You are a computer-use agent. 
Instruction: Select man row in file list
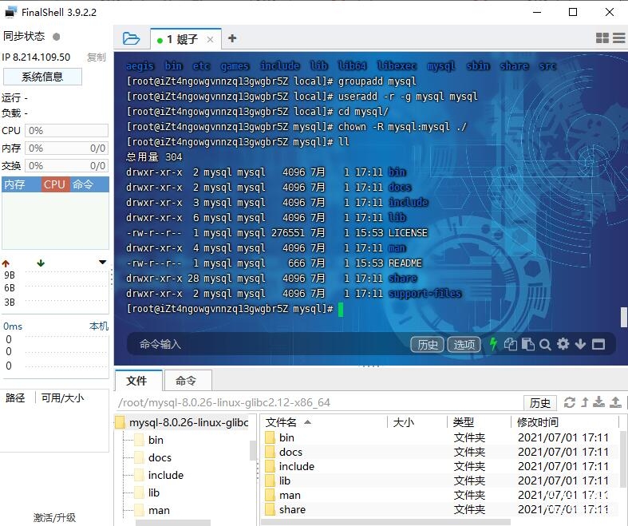[x=440, y=495]
